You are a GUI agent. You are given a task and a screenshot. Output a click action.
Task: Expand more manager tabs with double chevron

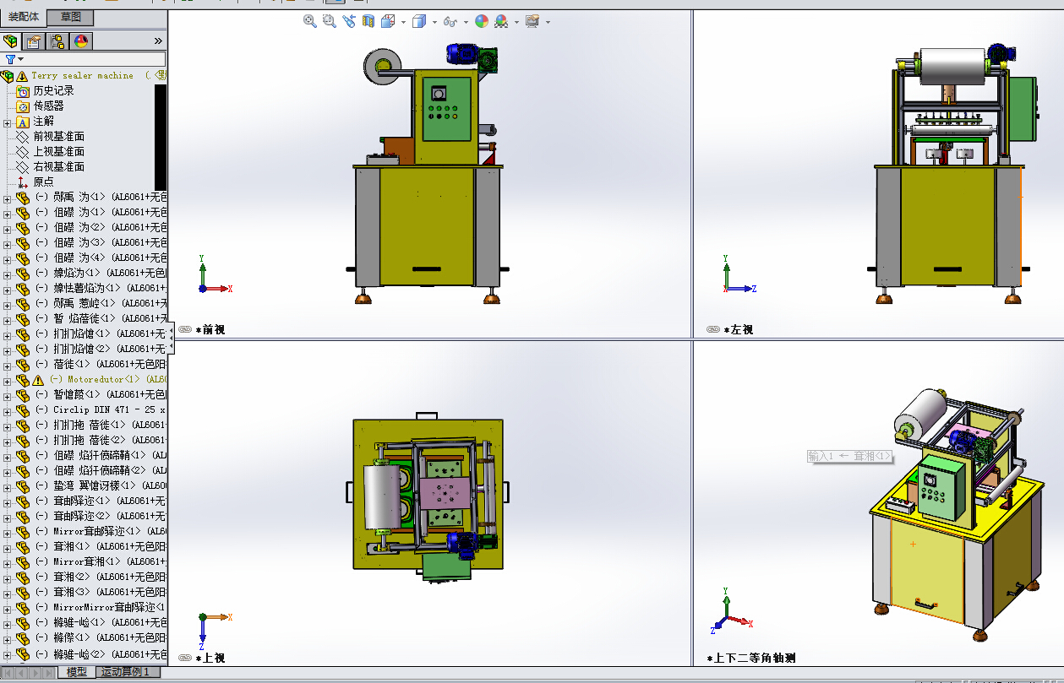[x=158, y=41]
